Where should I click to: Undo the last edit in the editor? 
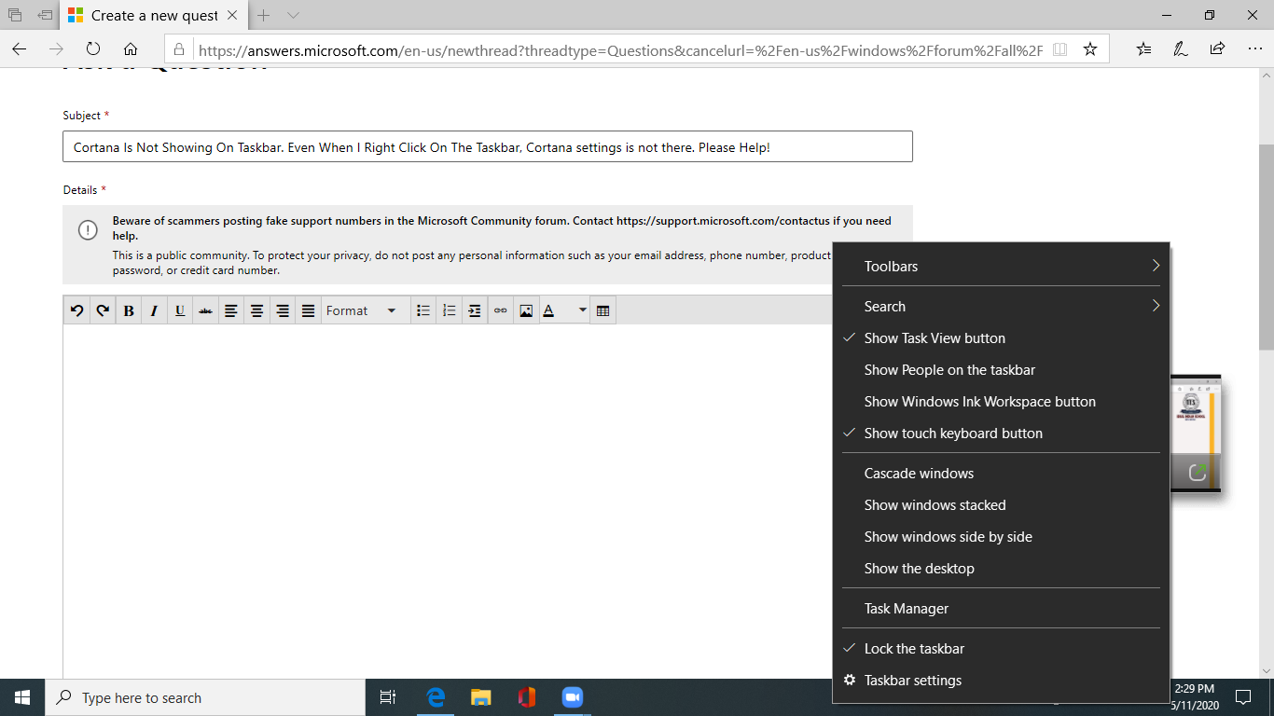[x=77, y=310]
